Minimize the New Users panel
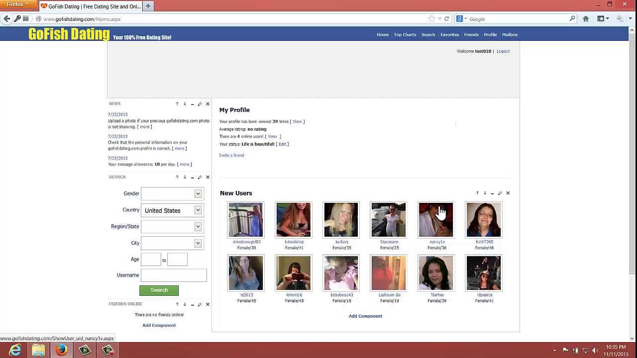This screenshot has height=358, width=637. click(x=492, y=193)
